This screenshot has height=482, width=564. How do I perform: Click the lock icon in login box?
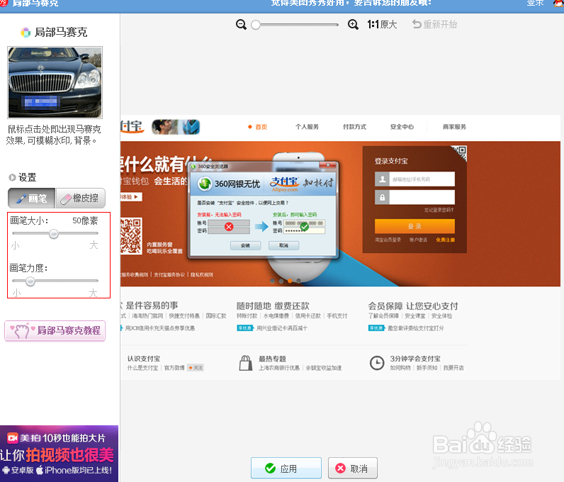point(382,197)
